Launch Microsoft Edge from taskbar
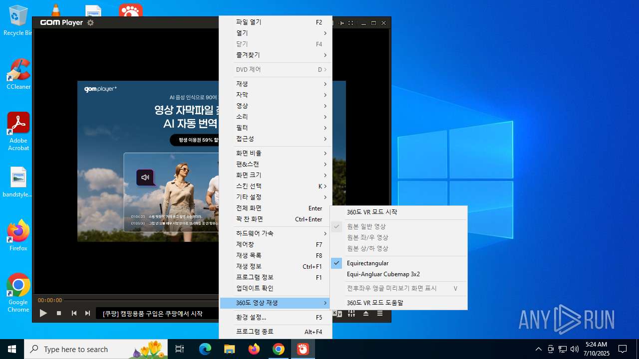Image resolution: width=639 pixels, height=359 pixels. click(205, 349)
